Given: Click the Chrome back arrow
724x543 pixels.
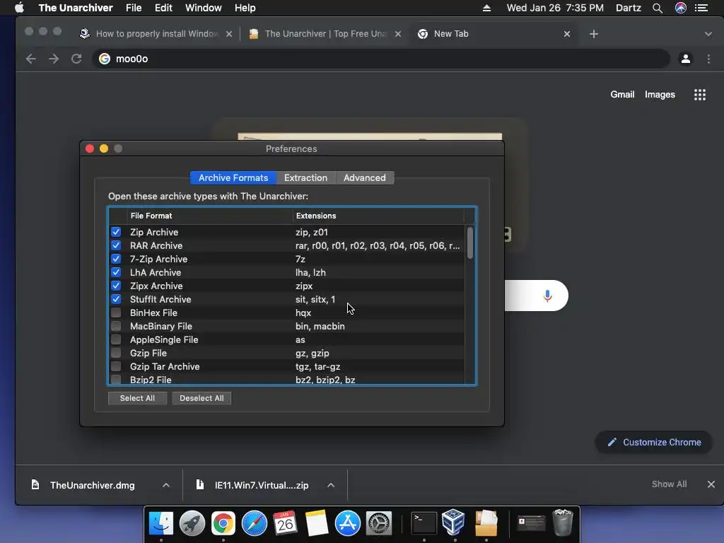Looking at the screenshot, I should (x=31, y=59).
